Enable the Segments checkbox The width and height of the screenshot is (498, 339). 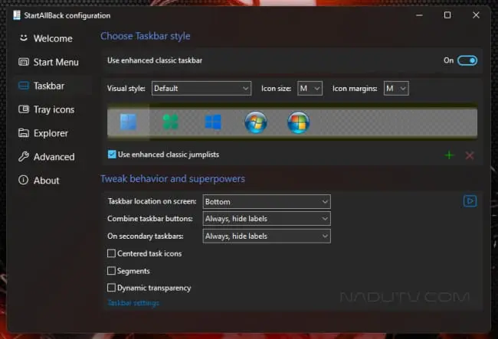pos(111,271)
